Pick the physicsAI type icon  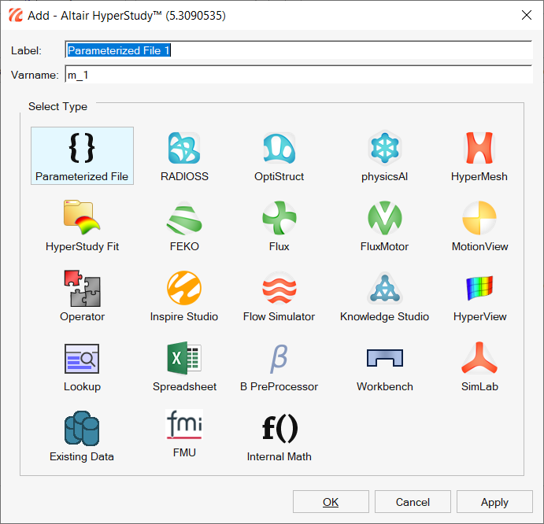coord(384,148)
